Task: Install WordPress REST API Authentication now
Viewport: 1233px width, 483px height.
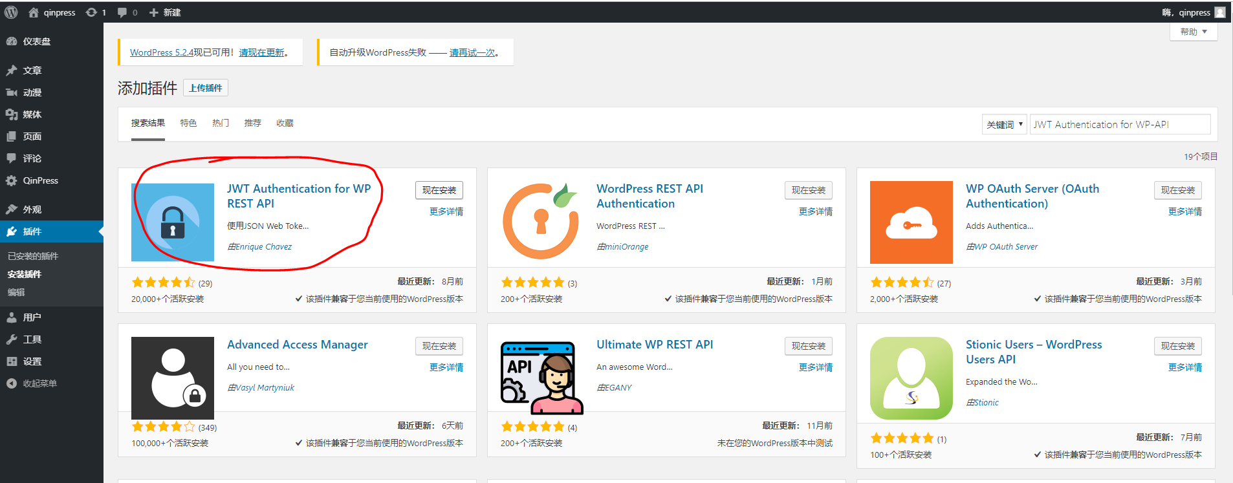Action: (809, 190)
